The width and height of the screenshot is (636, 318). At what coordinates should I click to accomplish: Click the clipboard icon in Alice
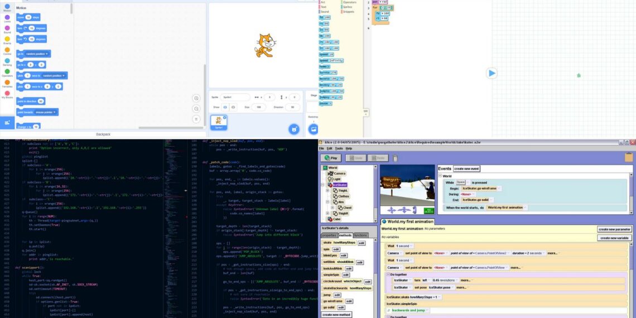pos(629,157)
